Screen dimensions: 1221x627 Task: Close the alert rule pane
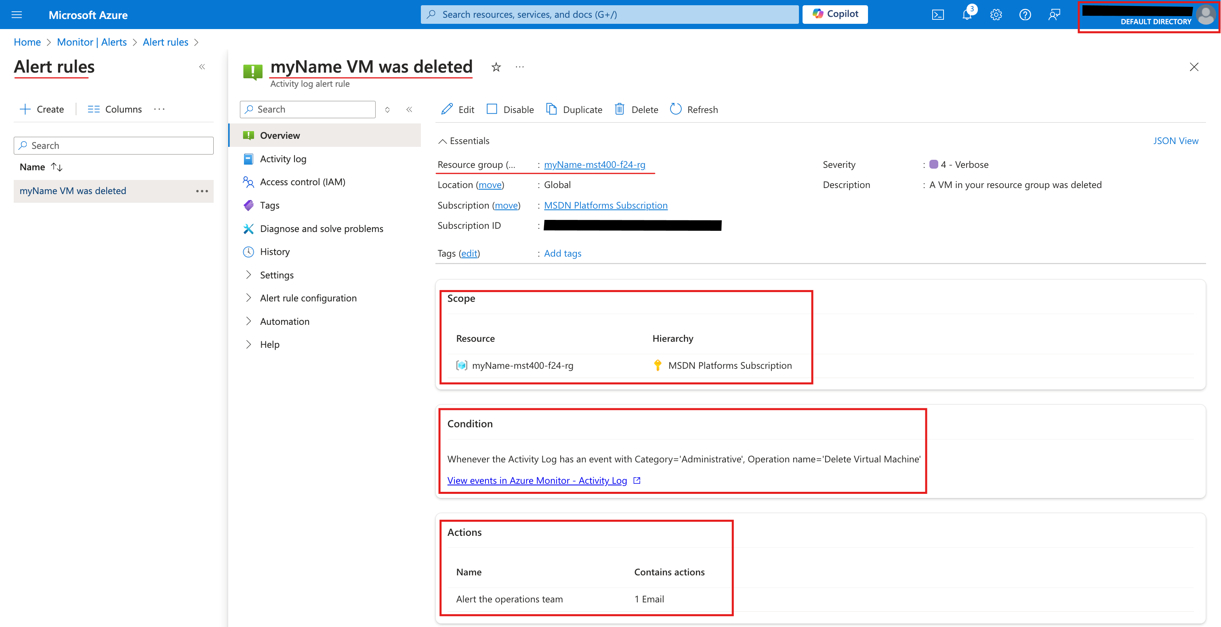click(x=1194, y=67)
